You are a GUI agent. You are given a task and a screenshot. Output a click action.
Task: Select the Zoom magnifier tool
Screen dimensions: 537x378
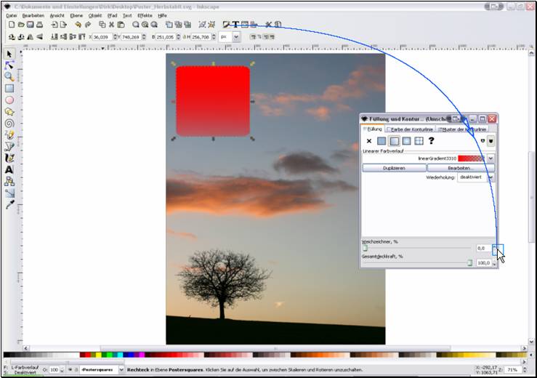coord(9,76)
